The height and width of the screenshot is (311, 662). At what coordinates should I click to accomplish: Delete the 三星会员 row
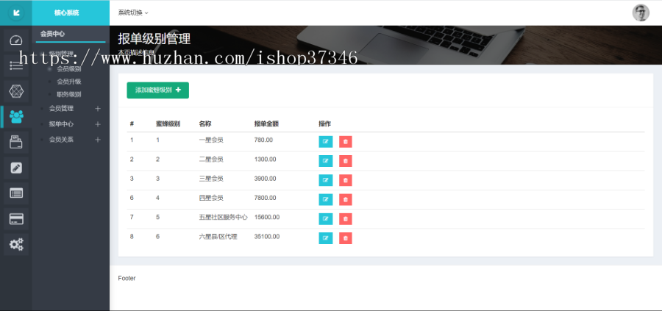pyautogui.click(x=346, y=180)
